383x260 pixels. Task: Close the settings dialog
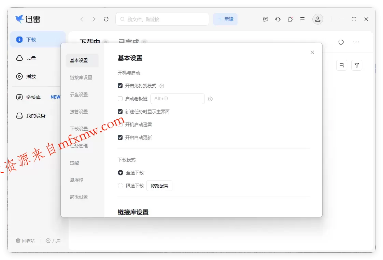coord(312,52)
